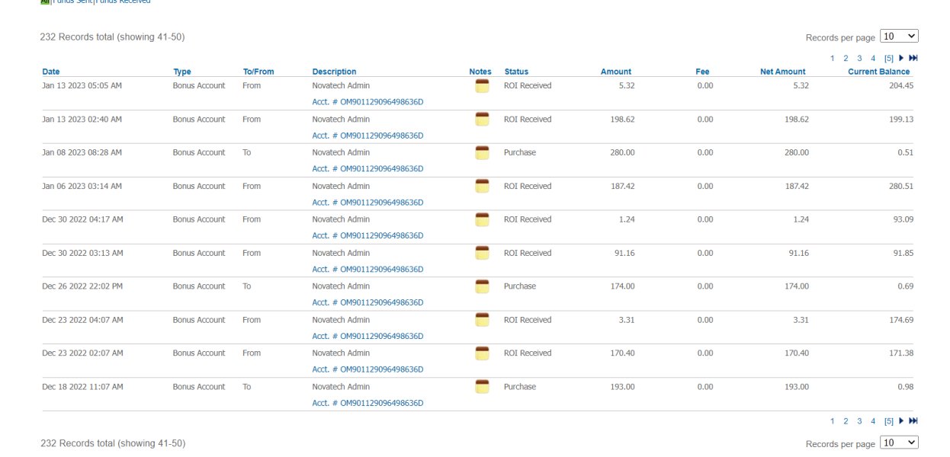Go to next page using arrow below the table
Image resolution: width=950 pixels, height=457 pixels.
[x=901, y=420]
